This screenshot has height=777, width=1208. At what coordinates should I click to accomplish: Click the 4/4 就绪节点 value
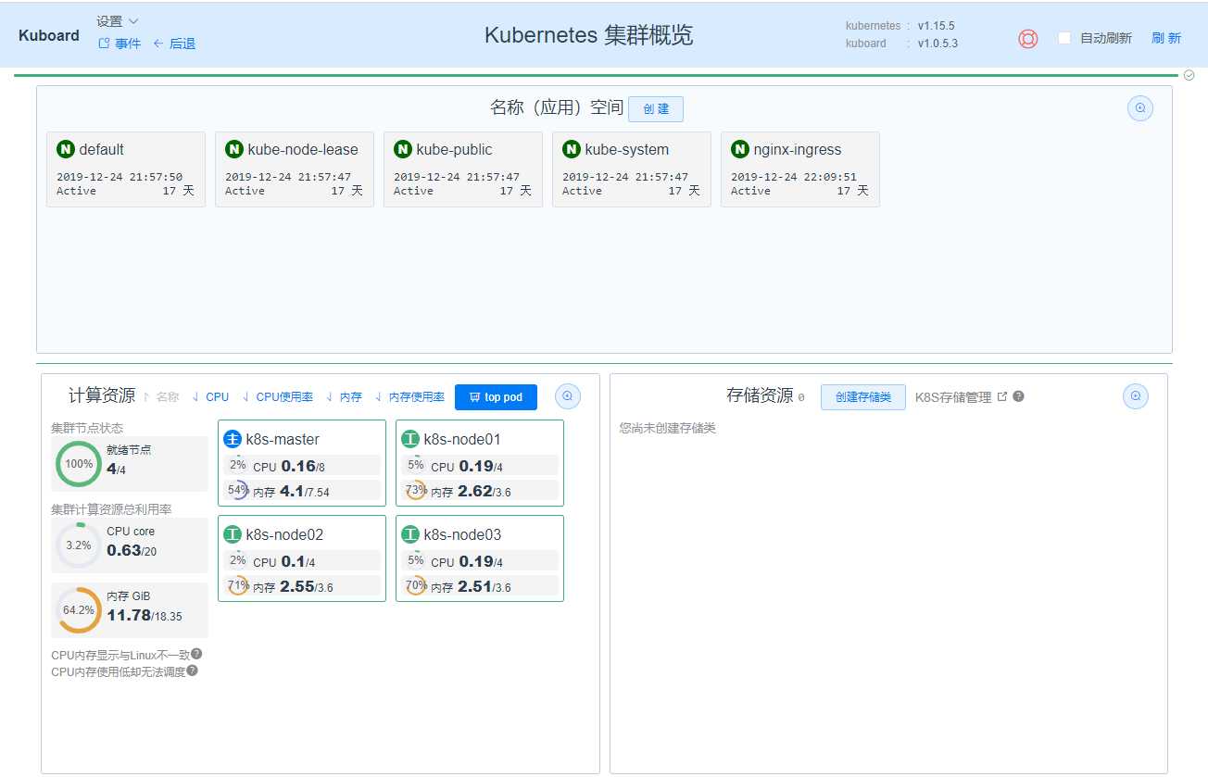116,469
